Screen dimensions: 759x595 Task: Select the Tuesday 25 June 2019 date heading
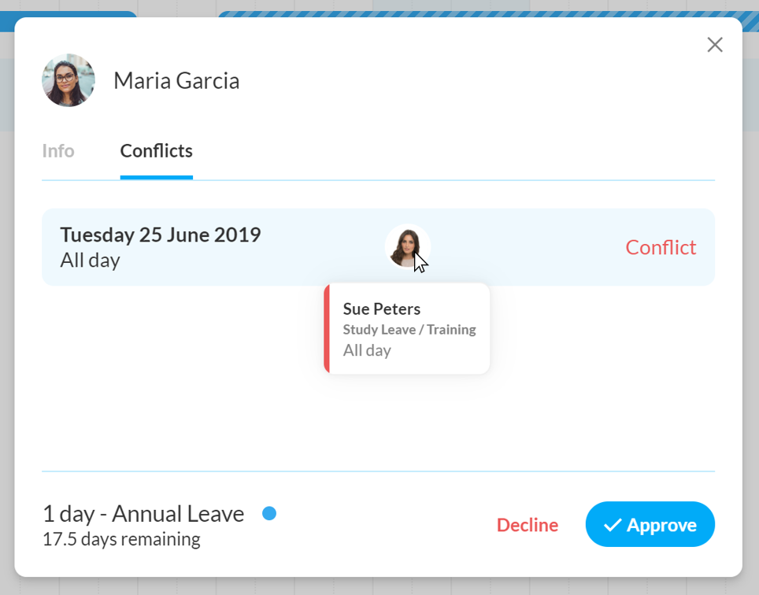point(160,235)
